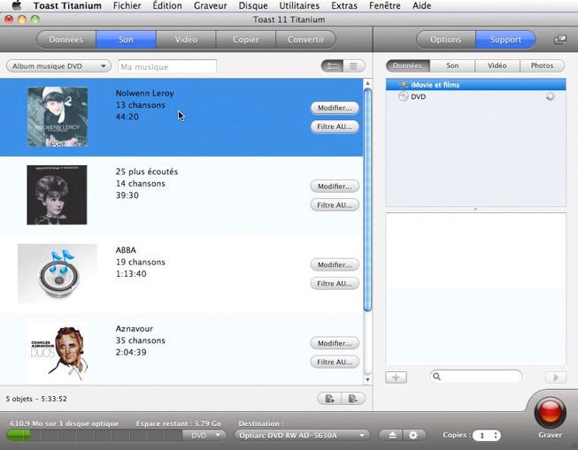The height and width of the screenshot is (450, 578).
Task: Click the blue vertical scrollbar thumb
Action: (367, 200)
